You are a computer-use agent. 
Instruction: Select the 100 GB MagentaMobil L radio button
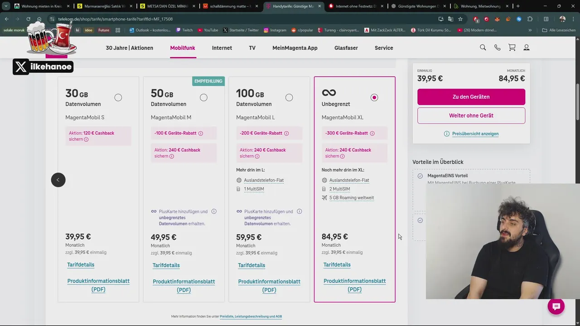pos(289,97)
